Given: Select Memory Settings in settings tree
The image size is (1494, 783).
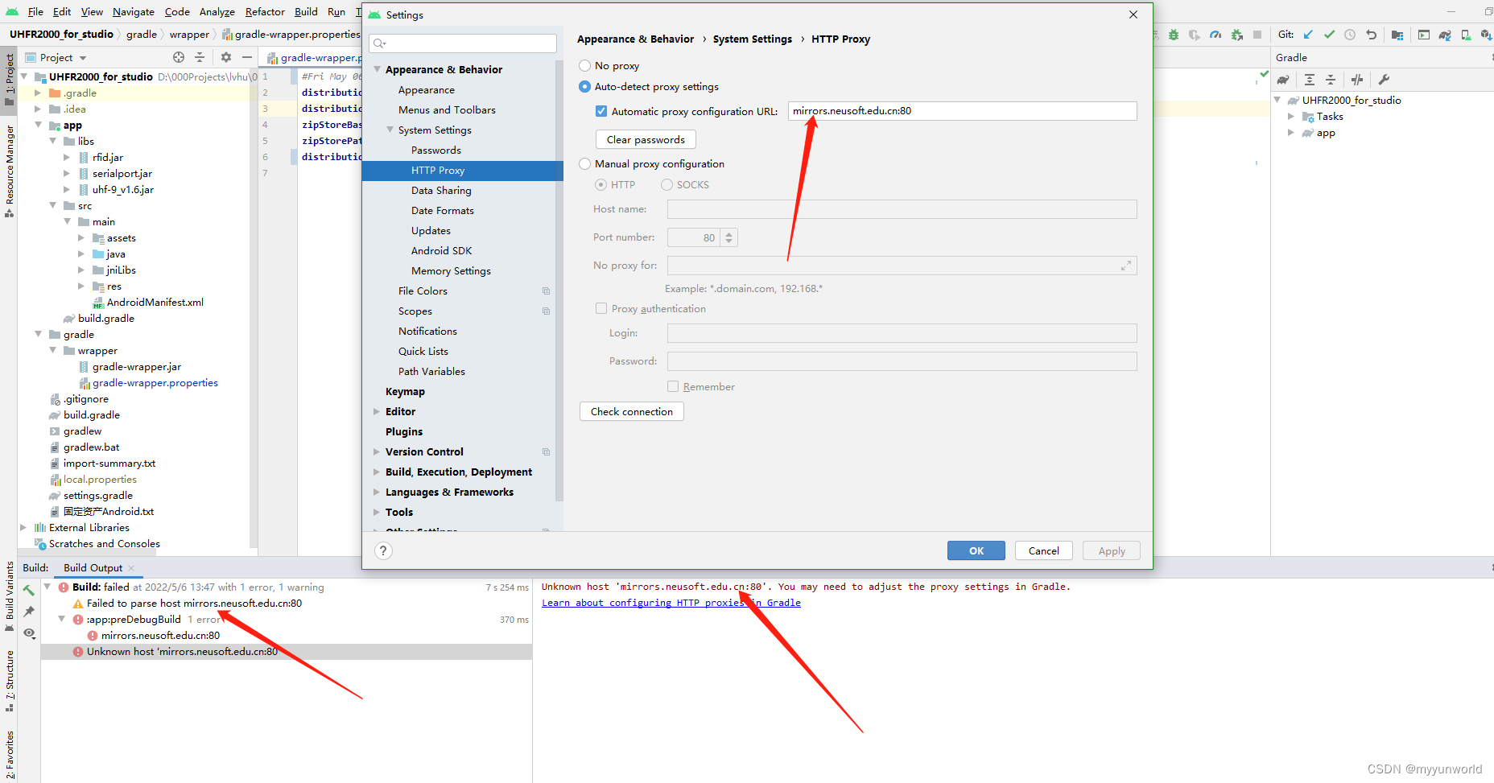Looking at the screenshot, I should point(451,271).
